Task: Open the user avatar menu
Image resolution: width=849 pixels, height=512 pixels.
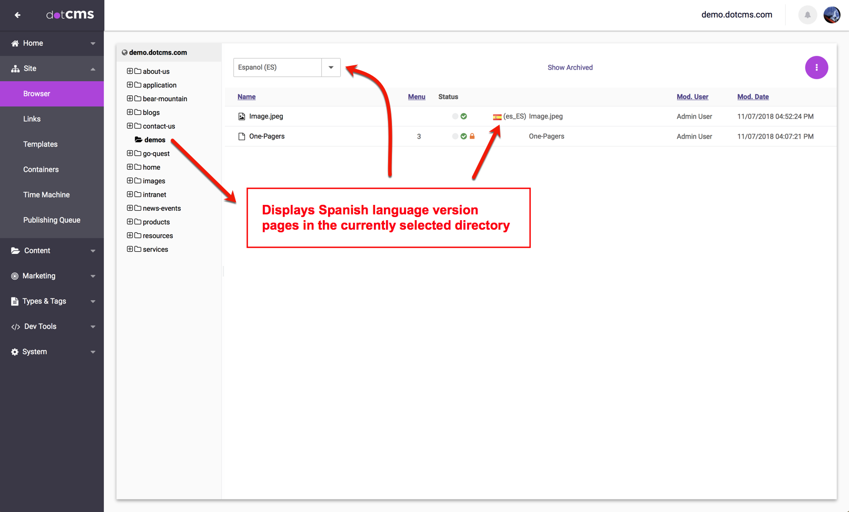Action: point(832,15)
